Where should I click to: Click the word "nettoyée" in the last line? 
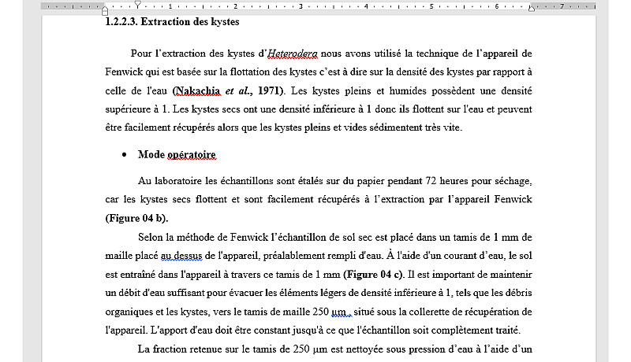coord(365,349)
